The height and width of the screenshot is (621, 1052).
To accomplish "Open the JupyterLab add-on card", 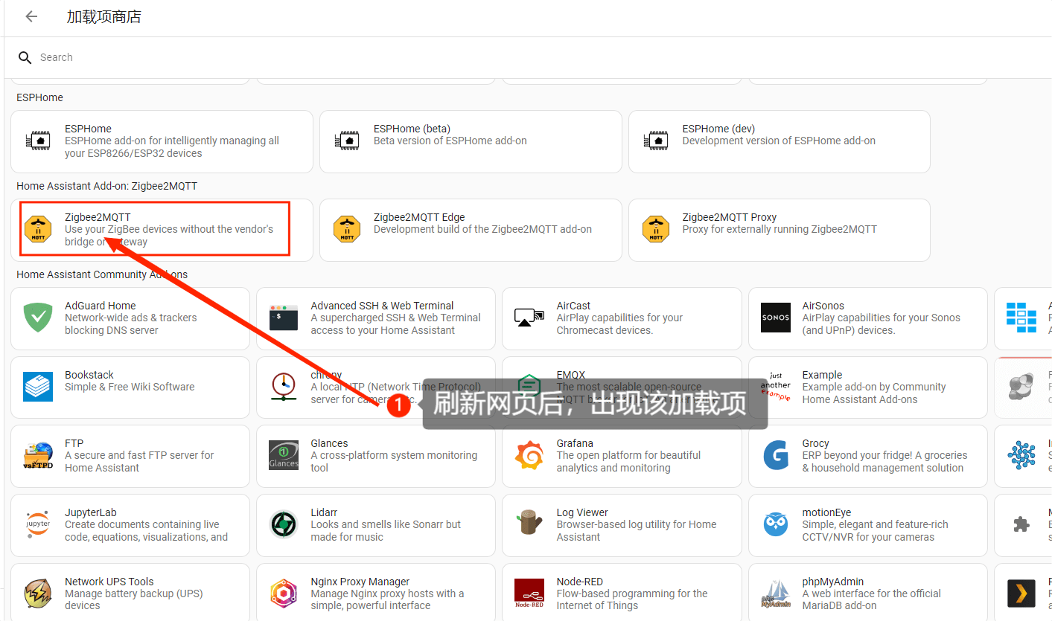I will [130, 525].
